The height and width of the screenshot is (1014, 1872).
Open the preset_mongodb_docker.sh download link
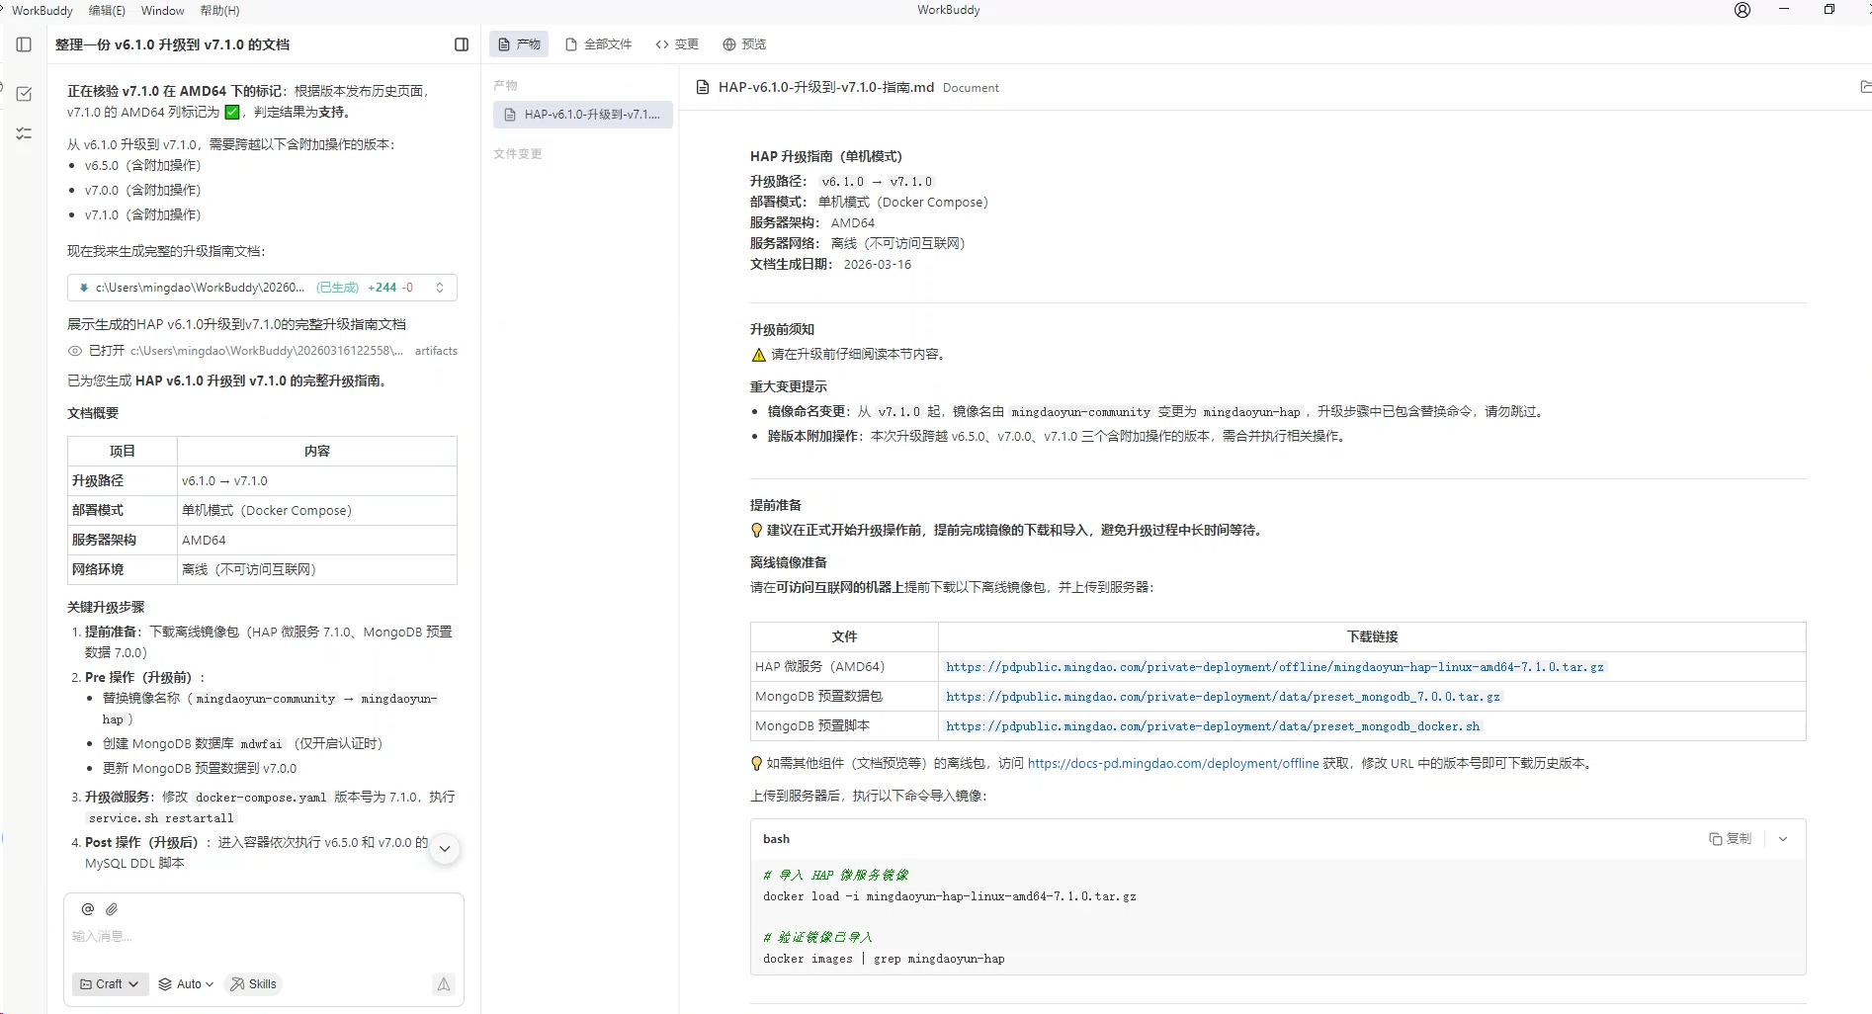tap(1213, 726)
